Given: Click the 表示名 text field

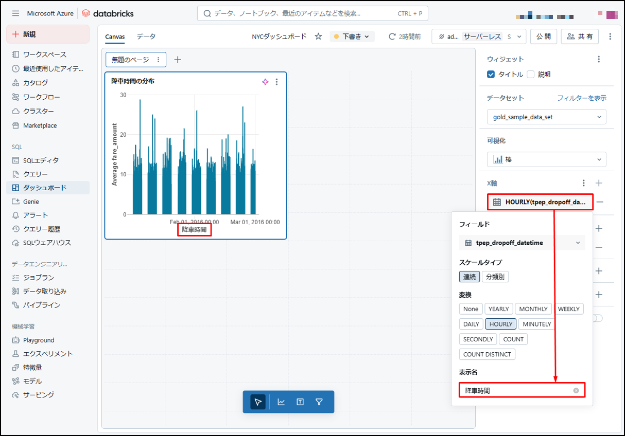Looking at the screenshot, I should 516,391.
